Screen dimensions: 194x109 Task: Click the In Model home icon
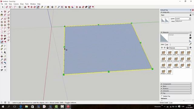pyautogui.click(x=168, y=48)
